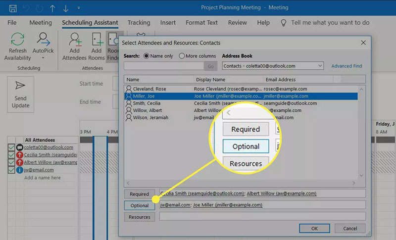This screenshot has width=396, height=240.
Task: Click the empty Resources field
Action: pyautogui.click(x=262, y=216)
